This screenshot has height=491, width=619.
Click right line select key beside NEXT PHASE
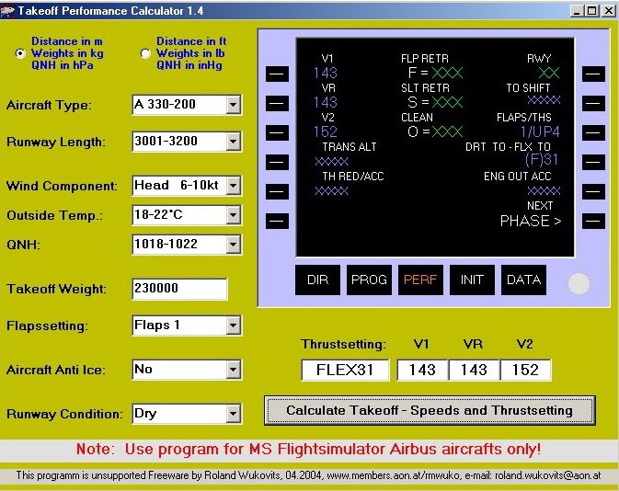click(593, 221)
